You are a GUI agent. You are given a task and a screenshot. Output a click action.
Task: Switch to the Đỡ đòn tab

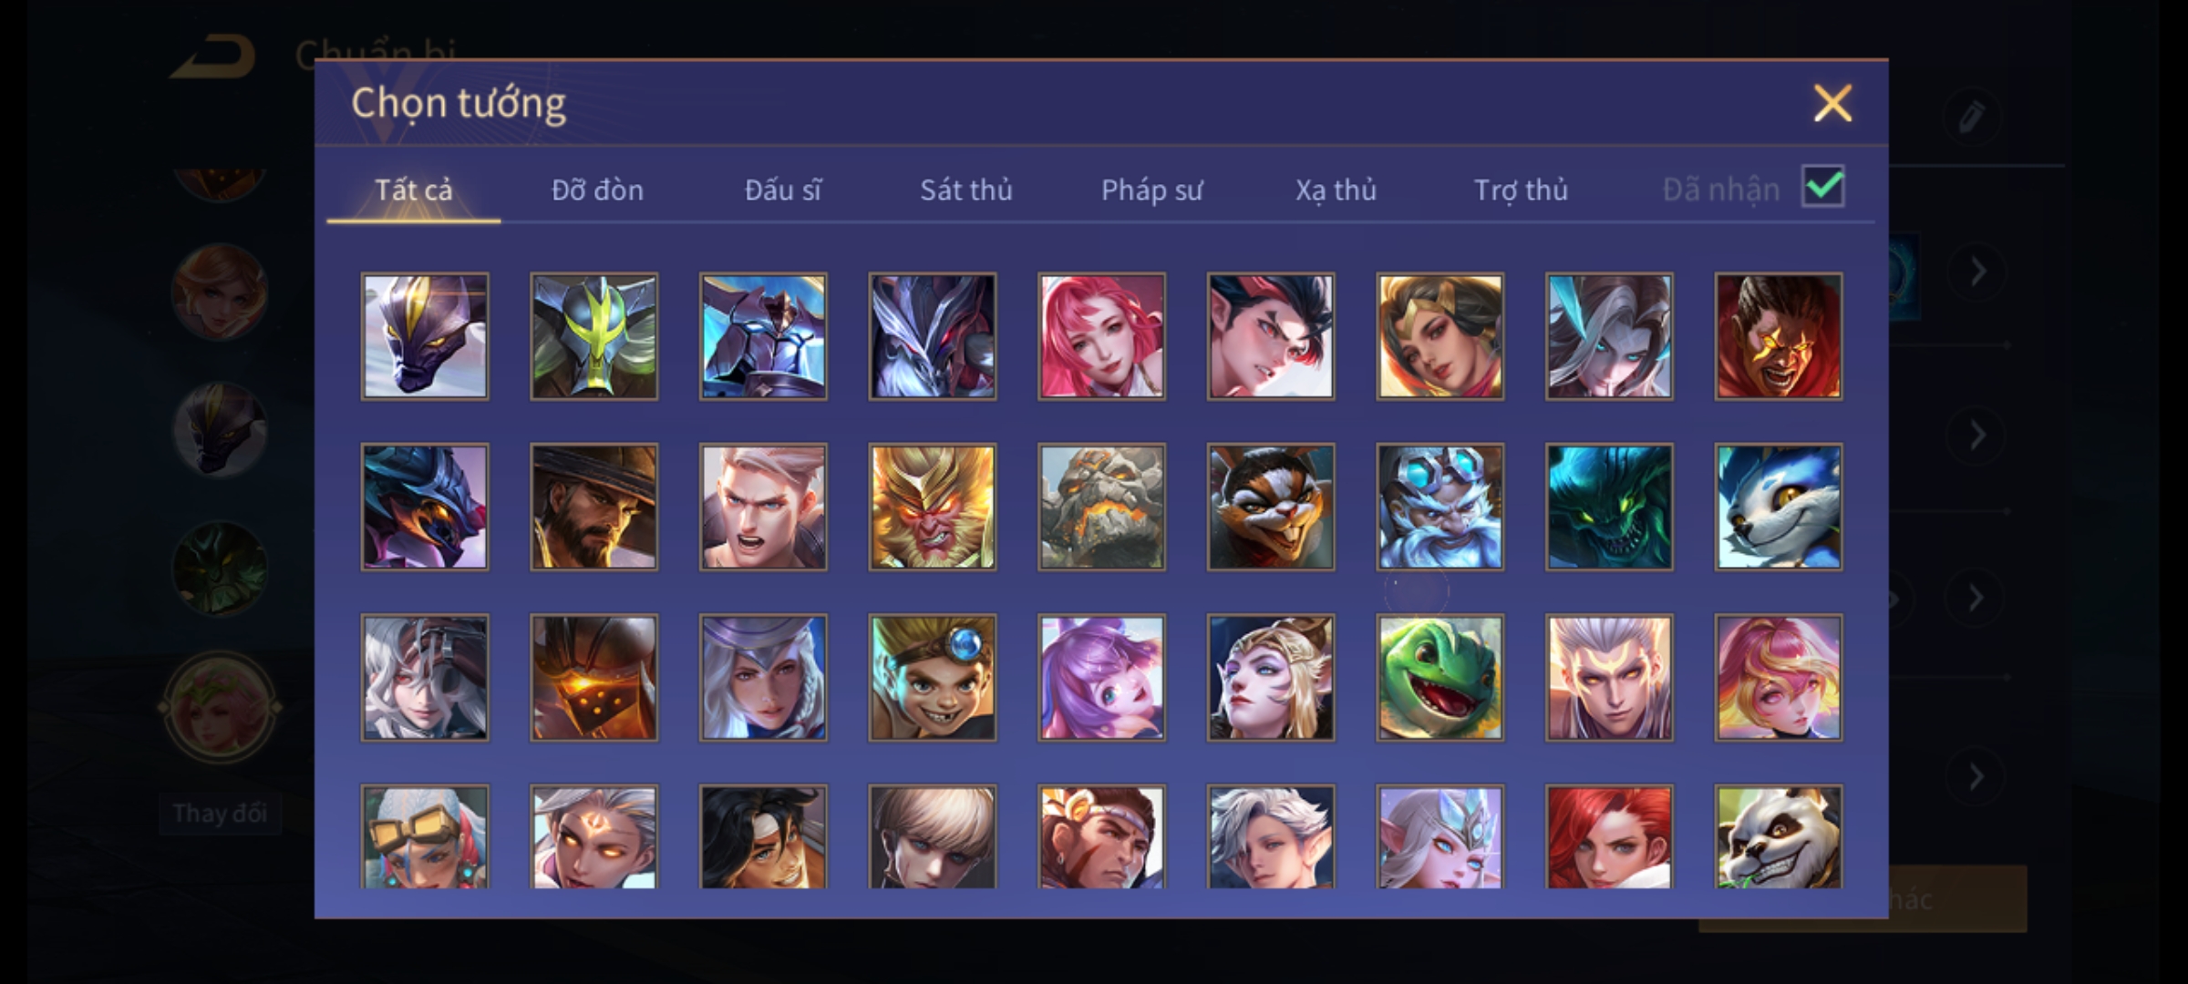click(x=597, y=190)
